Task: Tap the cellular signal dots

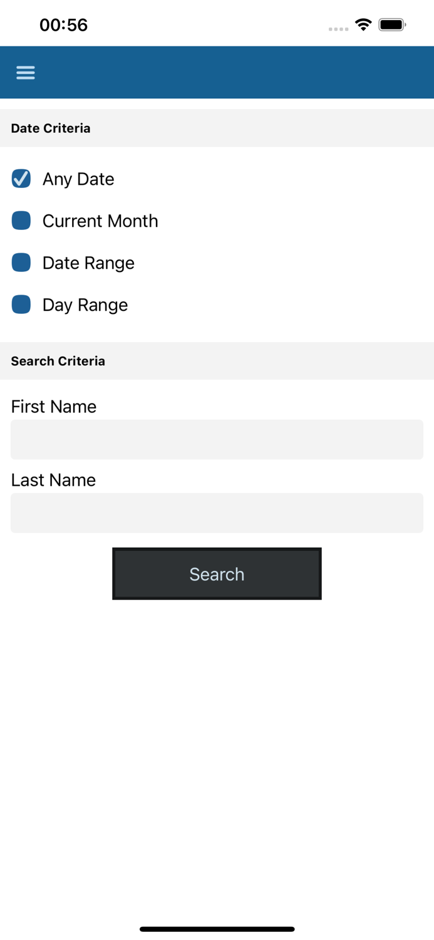Action: coord(338,29)
